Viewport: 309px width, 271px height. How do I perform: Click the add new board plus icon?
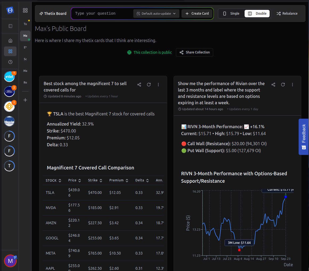pos(25,100)
